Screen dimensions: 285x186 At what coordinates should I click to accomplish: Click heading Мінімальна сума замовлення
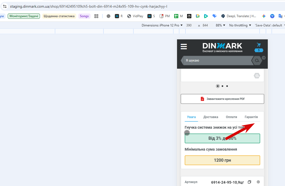pos(211,149)
